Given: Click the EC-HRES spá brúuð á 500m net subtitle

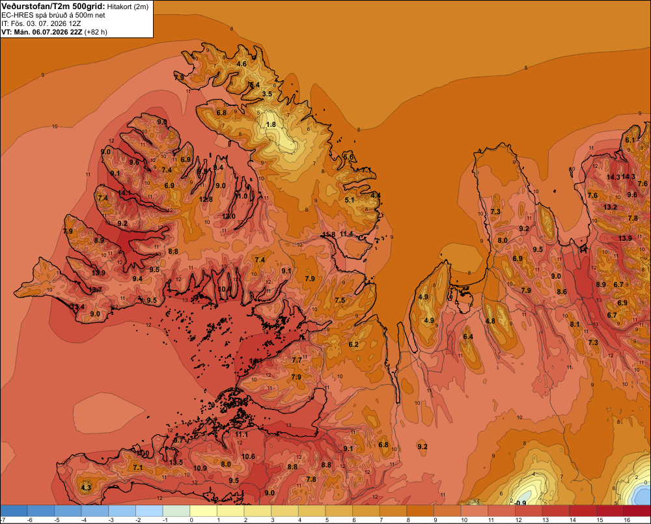Looking at the screenshot, I should coord(53,16).
